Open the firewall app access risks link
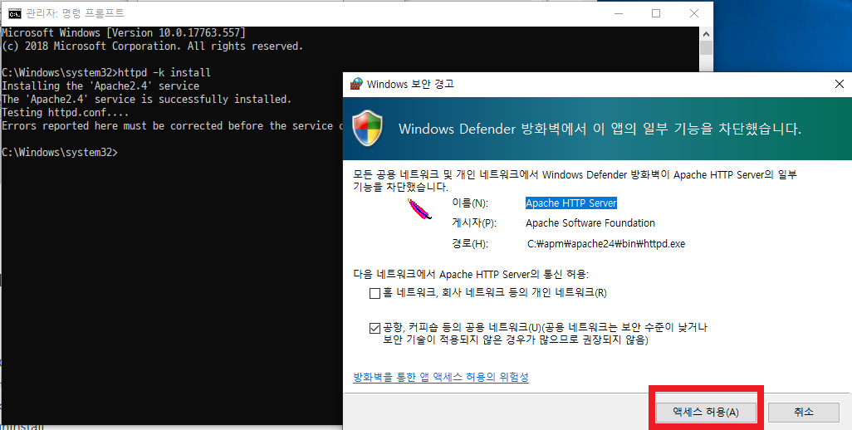Image resolution: width=852 pixels, height=430 pixels. point(441,377)
